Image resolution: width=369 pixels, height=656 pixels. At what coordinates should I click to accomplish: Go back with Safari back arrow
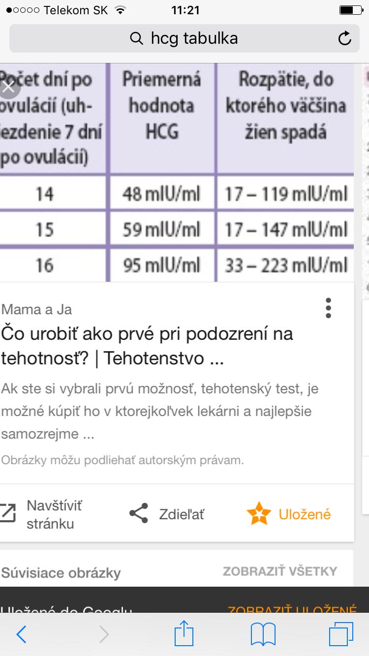[21, 634]
